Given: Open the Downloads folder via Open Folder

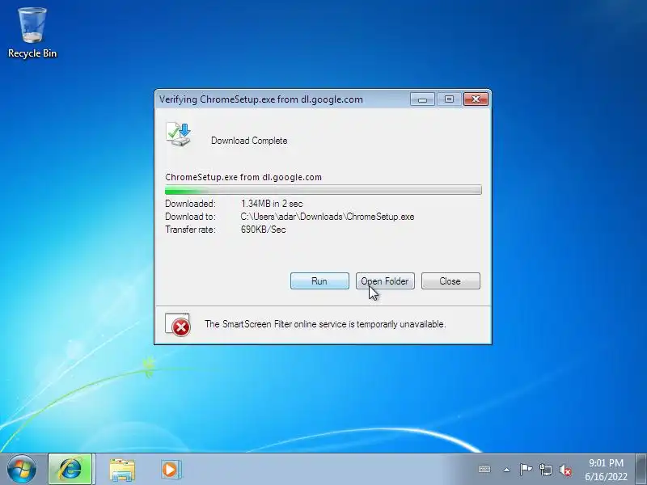Looking at the screenshot, I should coord(385,280).
